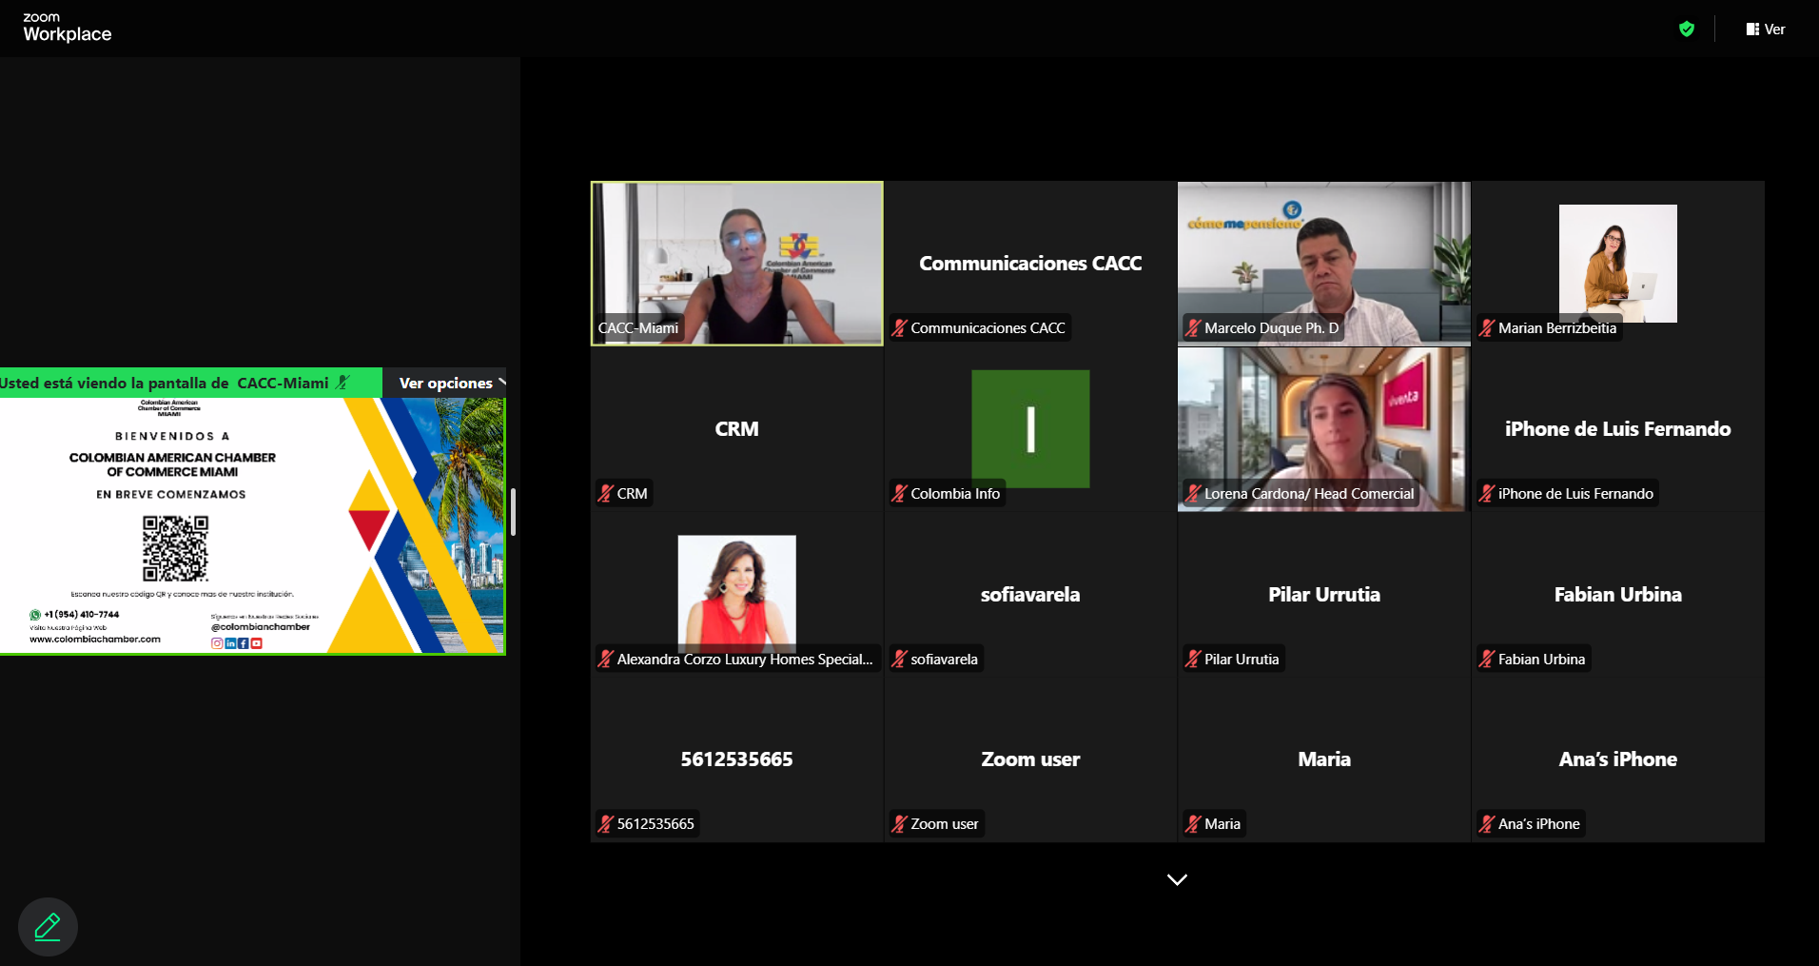Screen dimensions: 1819x966
Task: Click muted mic icon for iPhone de Luis Fernando
Action: (1487, 494)
